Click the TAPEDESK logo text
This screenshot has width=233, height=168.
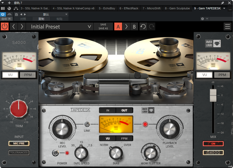pyautogui.click(x=80, y=110)
